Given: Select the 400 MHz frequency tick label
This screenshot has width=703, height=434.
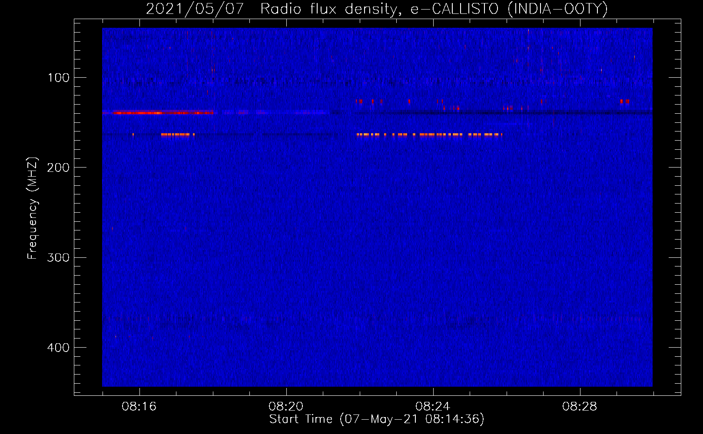Looking at the screenshot, I should tap(58, 348).
